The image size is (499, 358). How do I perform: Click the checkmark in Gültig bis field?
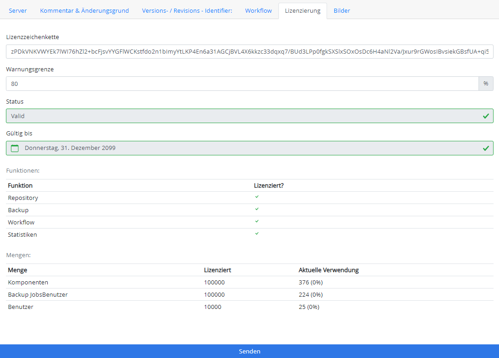(486, 148)
